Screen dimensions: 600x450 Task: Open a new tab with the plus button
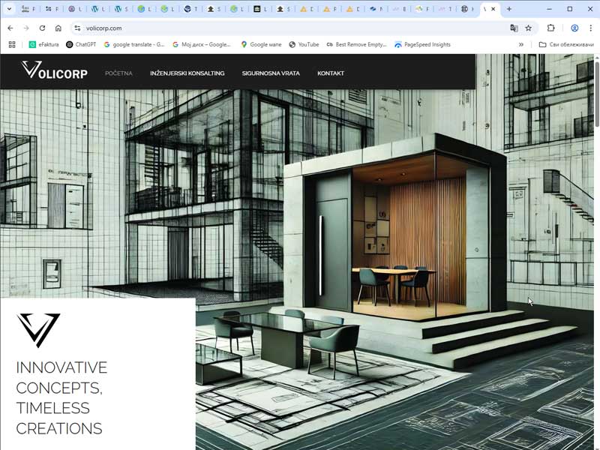pyautogui.click(x=509, y=9)
